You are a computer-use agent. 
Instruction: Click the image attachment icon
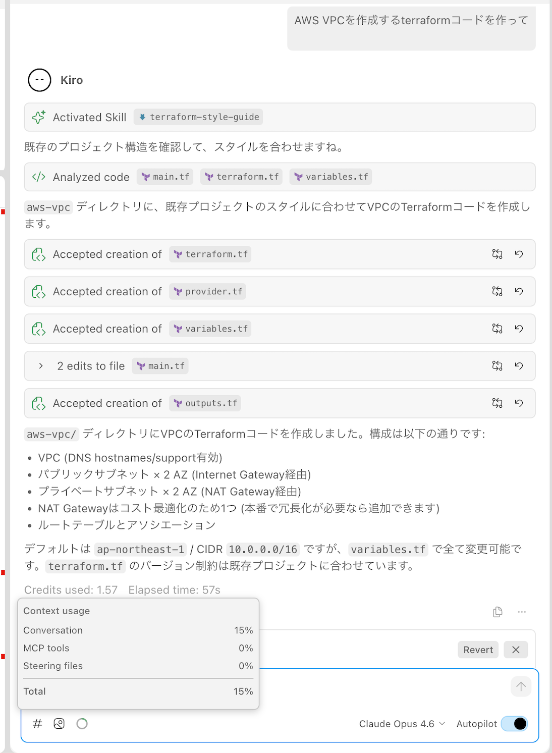click(59, 723)
